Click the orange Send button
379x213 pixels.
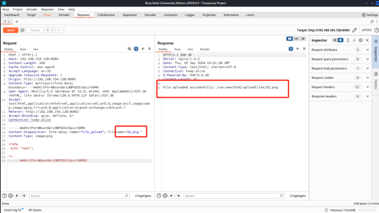coord(11,30)
